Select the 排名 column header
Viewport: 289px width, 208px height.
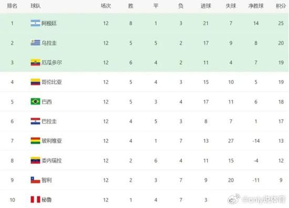tap(12, 6)
